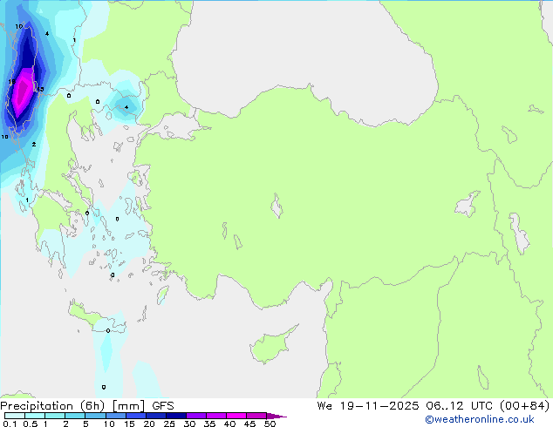Click the 30 legend scale label
This screenshot has width=553, height=427.
(x=189, y=424)
